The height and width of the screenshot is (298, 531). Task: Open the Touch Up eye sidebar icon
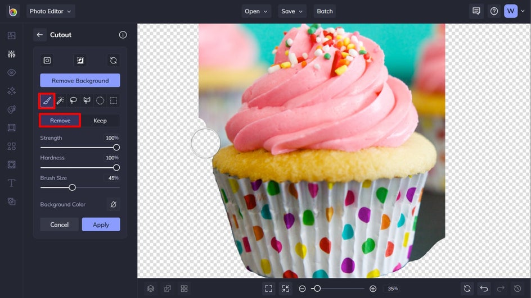11,72
